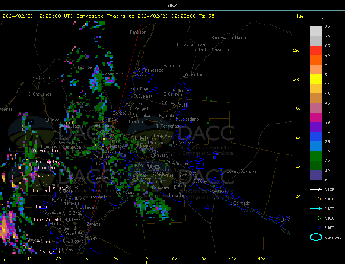Select the light gray 70 dBZ swatch
The height and width of the screenshot is (264, 345).
[x=316, y=31]
